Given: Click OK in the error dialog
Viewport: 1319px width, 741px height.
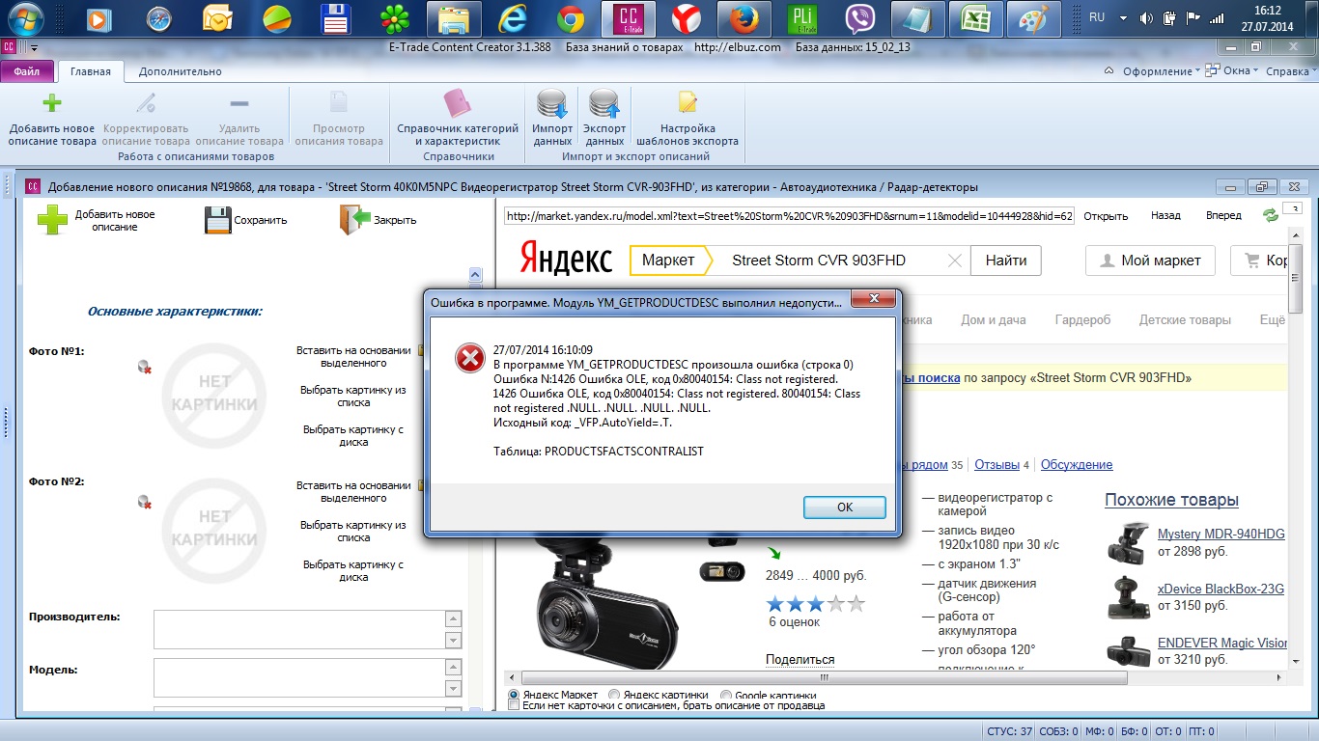Looking at the screenshot, I should [845, 508].
